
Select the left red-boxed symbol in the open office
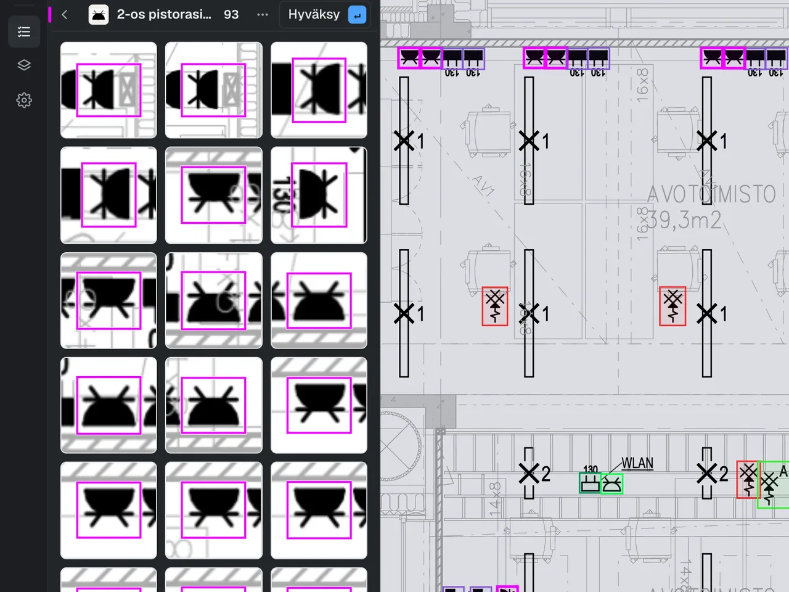495,306
